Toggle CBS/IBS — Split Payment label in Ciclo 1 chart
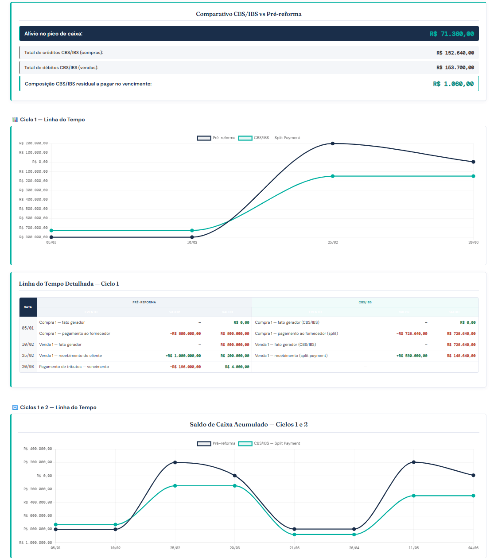This screenshot has height=558, width=494. point(277,138)
